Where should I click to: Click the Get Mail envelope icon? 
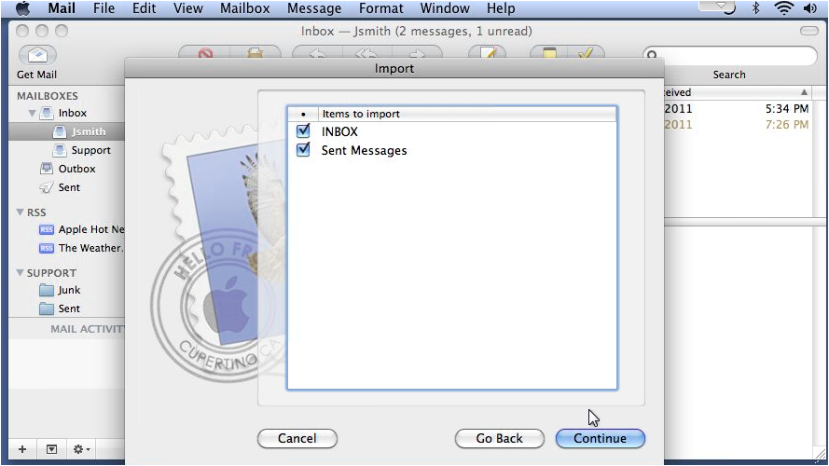coord(37,55)
